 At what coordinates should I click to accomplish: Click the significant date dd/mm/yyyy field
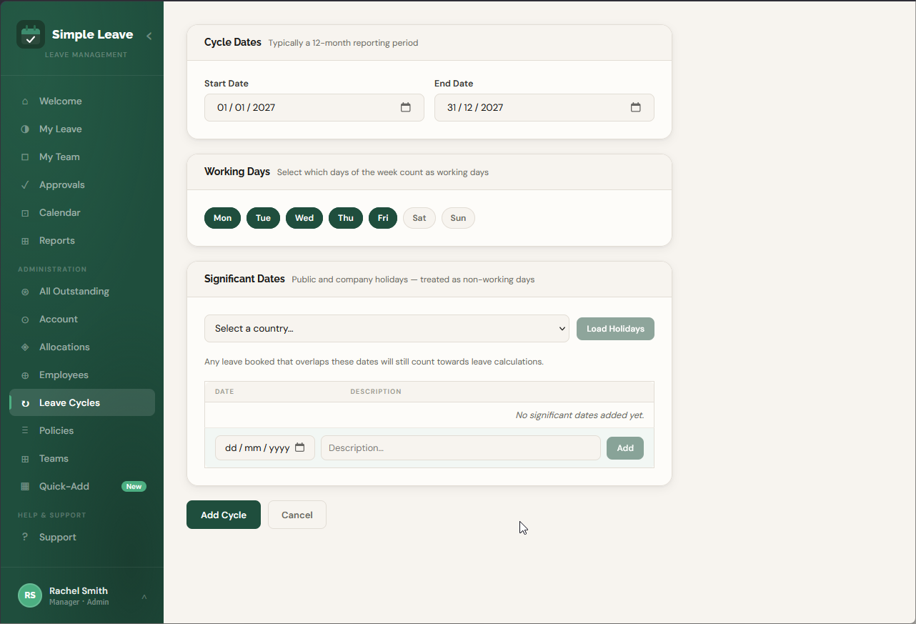[x=265, y=448]
